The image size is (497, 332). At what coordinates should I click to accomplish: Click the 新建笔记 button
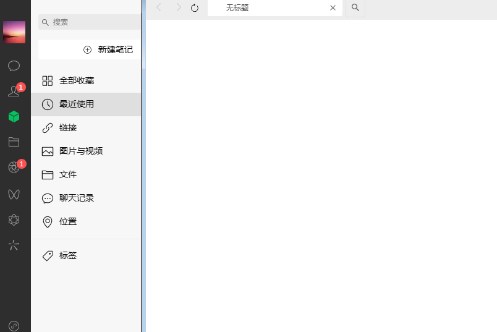[x=108, y=49]
